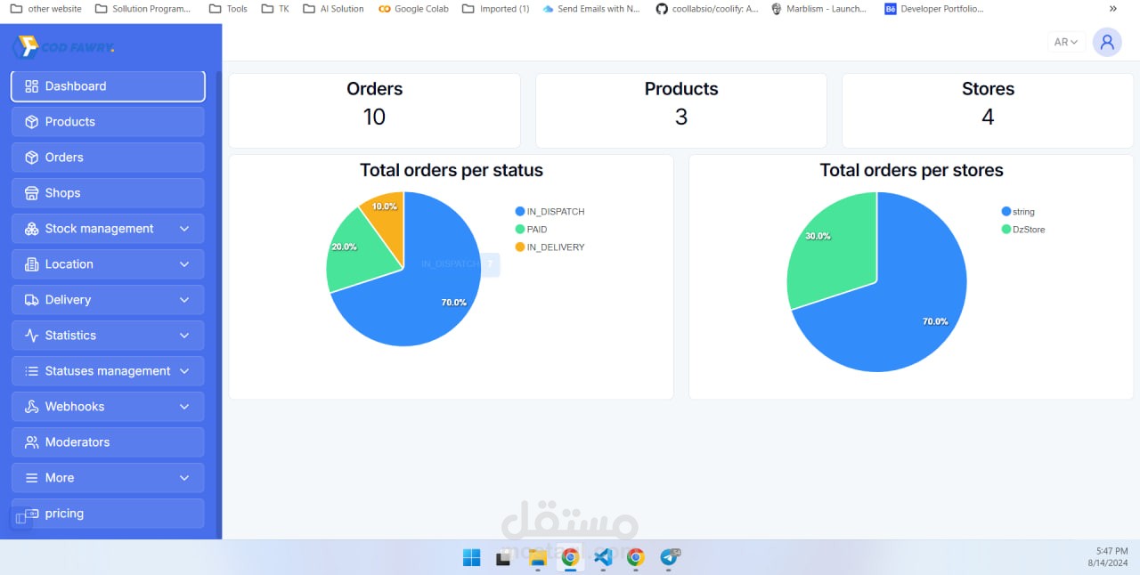This screenshot has width=1140, height=575.
Task: Expand the Location chevron arrow
Action: (x=184, y=264)
